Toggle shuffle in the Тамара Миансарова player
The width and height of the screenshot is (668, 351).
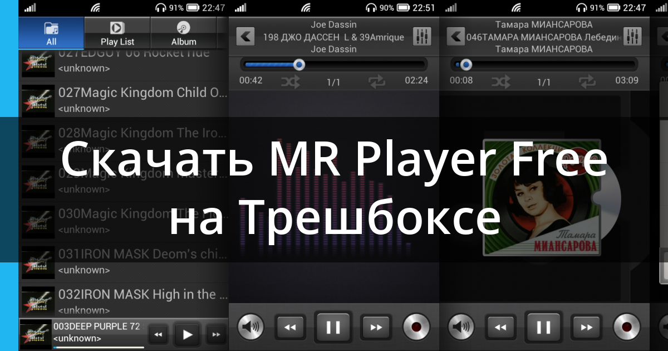pos(500,82)
